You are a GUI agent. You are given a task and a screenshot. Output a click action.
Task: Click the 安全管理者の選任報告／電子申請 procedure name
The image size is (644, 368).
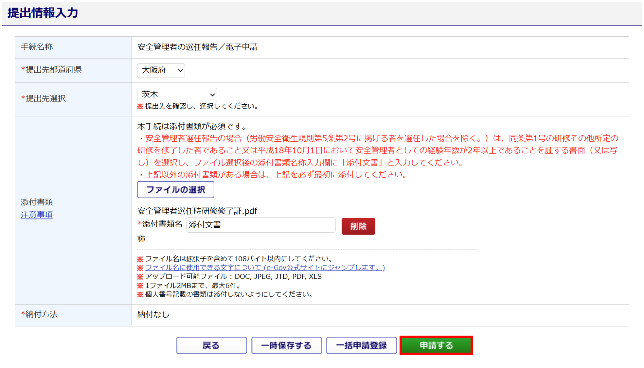pyautogui.click(x=197, y=47)
